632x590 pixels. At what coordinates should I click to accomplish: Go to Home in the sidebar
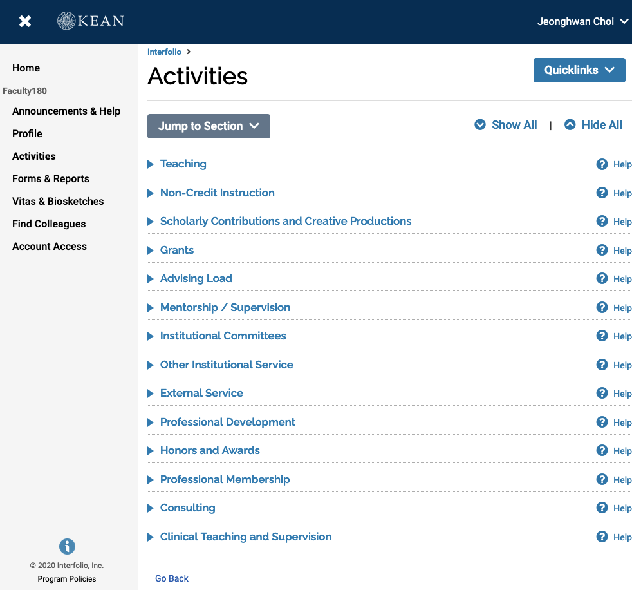[26, 68]
